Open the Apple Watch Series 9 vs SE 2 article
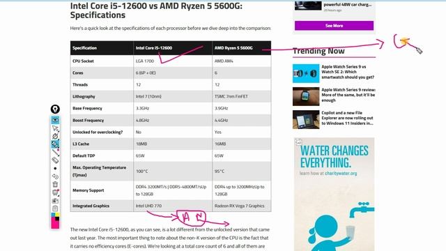 348,72
